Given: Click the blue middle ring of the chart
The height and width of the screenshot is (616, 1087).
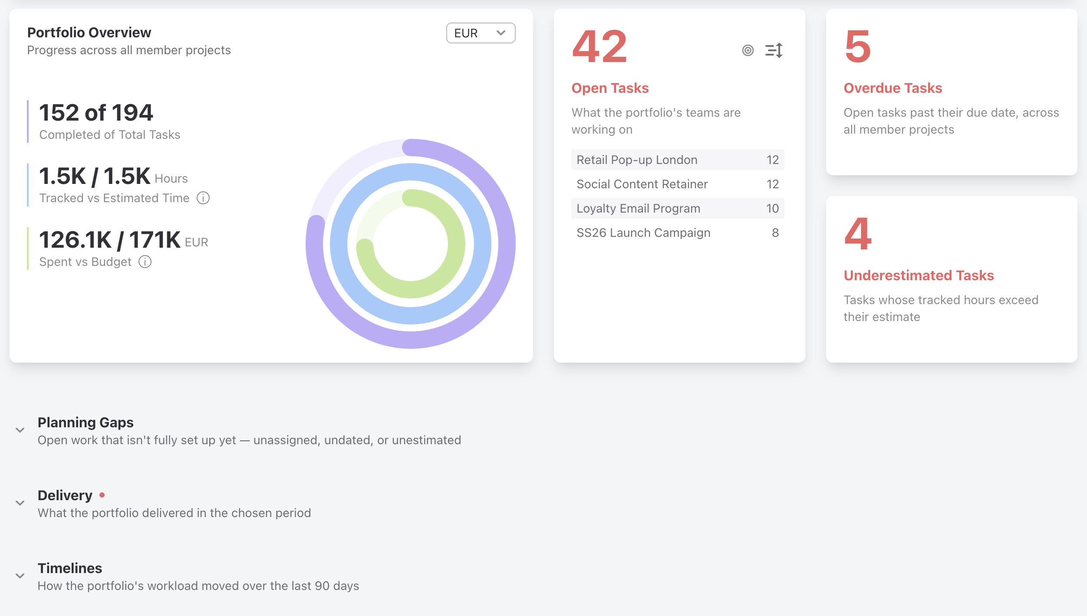Looking at the screenshot, I should (483, 244).
